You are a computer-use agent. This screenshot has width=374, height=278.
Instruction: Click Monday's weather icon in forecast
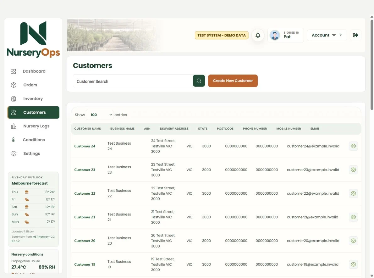coord(27,222)
